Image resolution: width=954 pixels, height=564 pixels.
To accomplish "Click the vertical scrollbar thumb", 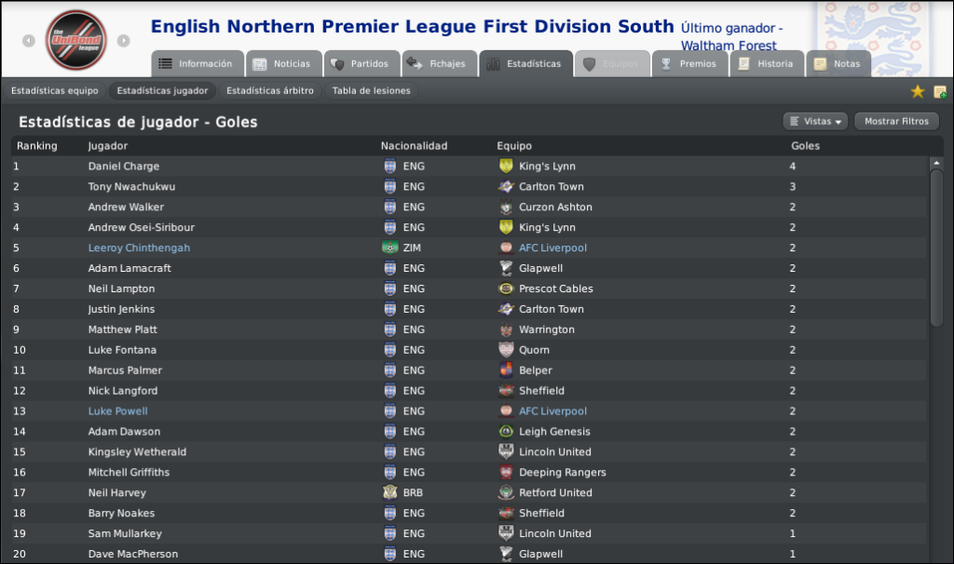I will click(935, 248).
